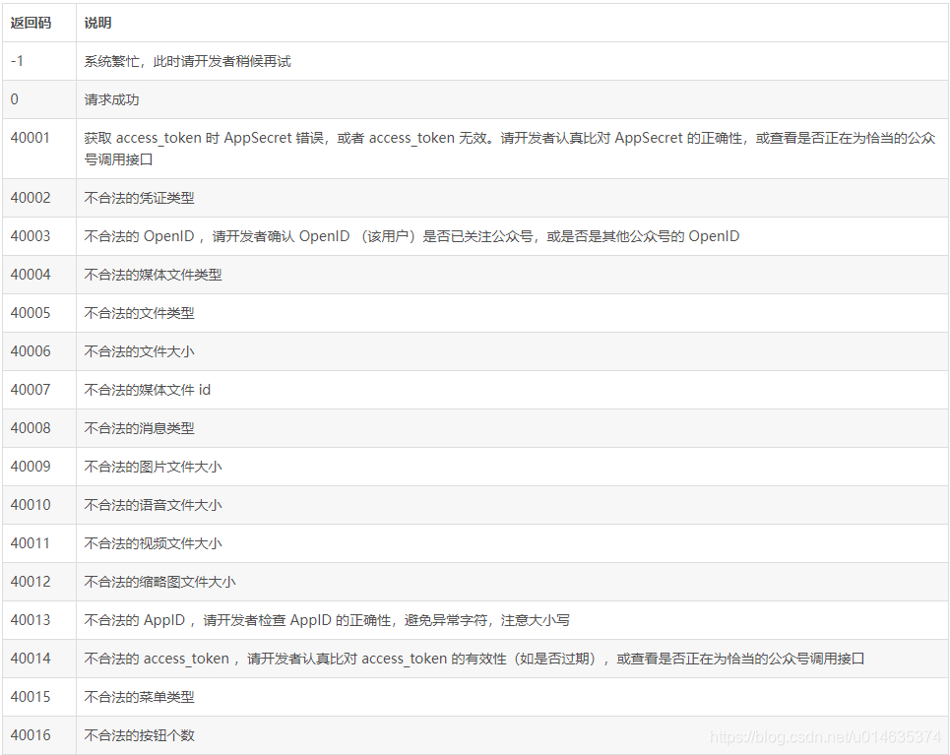The width and height of the screenshot is (950, 755).
Task: Select the 不合法的 access_token description
Action: point(475,659)
